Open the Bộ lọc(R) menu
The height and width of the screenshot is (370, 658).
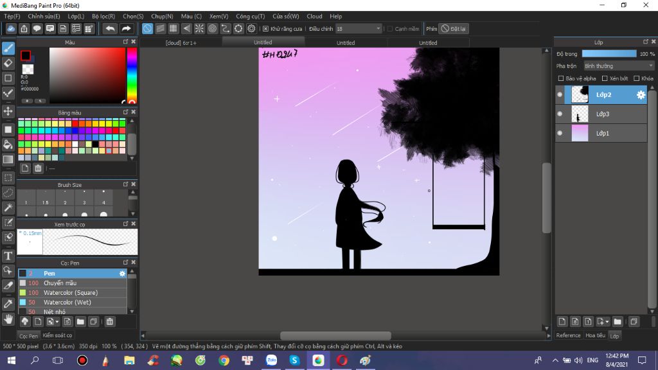point(103,16)
